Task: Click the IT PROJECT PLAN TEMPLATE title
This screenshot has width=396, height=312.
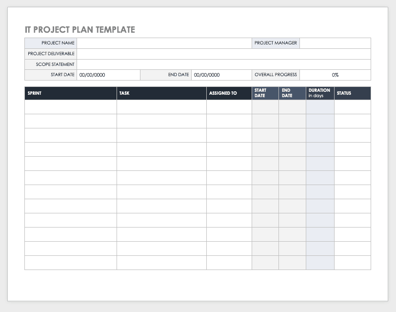Action: click(x=80, y=30)
